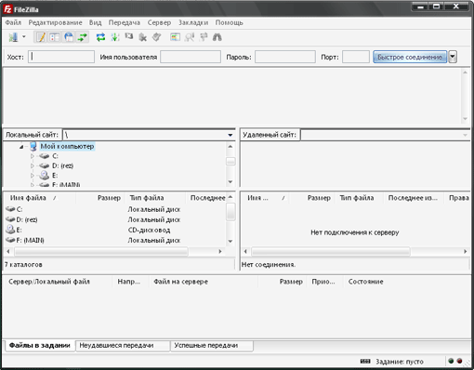This screenshot has height=370, width=474.
Task: Open quickconnect history dropdown arrow
Action: [453, 57]
